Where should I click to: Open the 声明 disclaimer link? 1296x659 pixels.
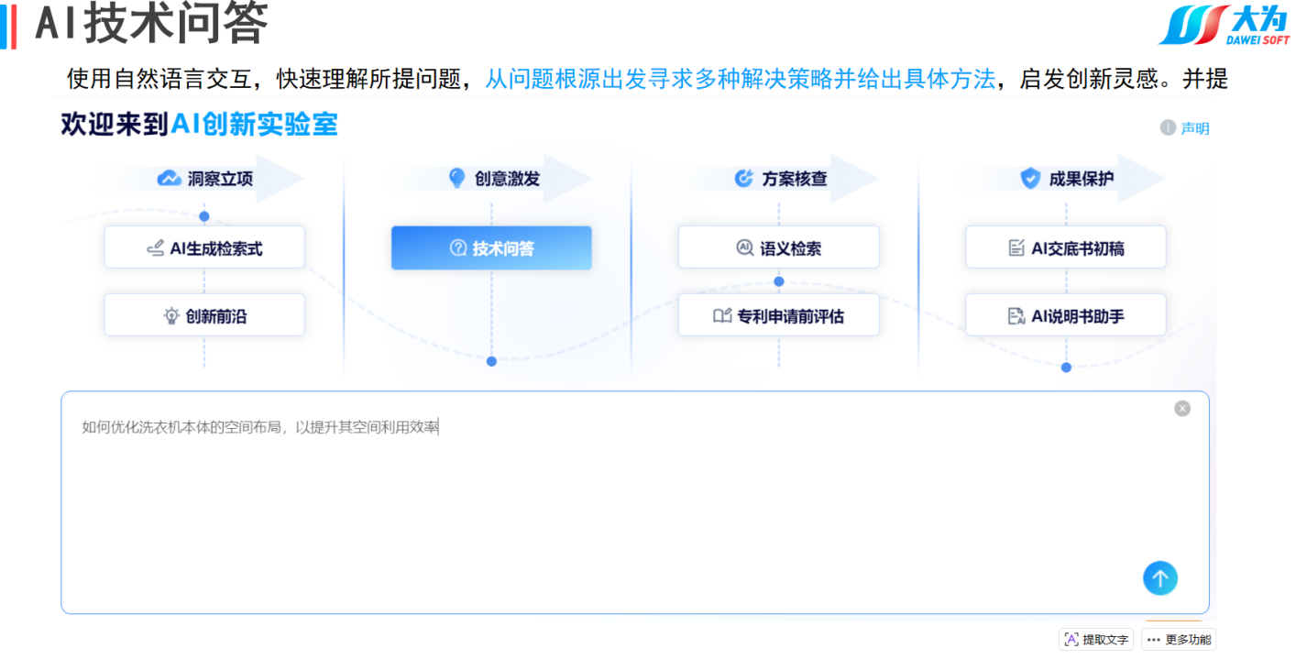[x=1194, y=128]
